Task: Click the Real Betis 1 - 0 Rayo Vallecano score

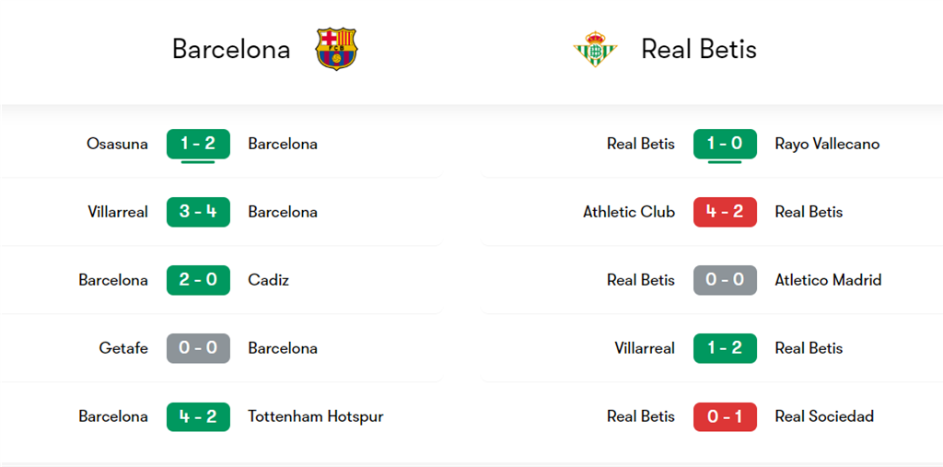Action: (725, 144)
